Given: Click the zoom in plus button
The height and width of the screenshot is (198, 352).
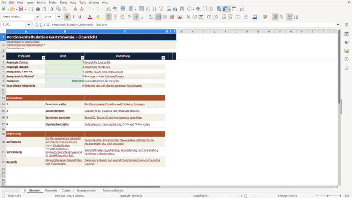Looking at the screenshot, I should (340, 196).
